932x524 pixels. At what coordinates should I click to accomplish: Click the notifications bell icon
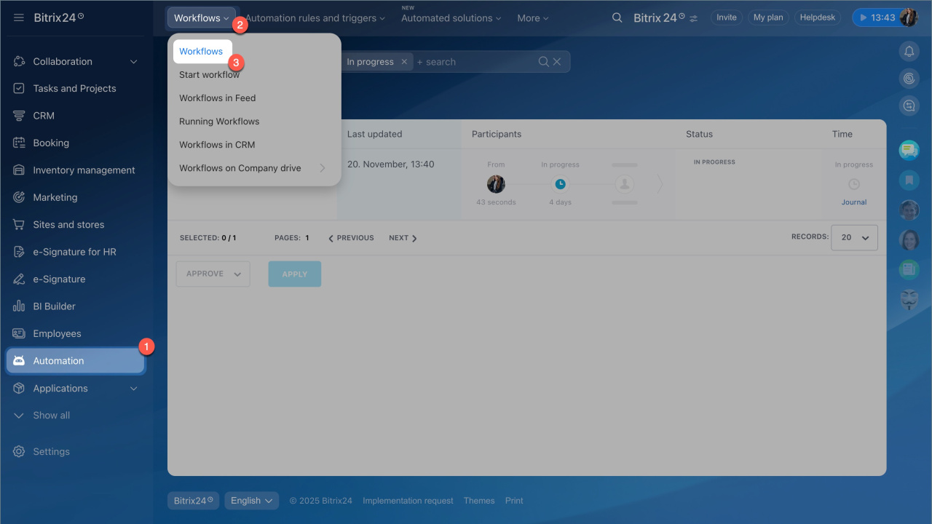pyautogui.click(x=909, y=51)
